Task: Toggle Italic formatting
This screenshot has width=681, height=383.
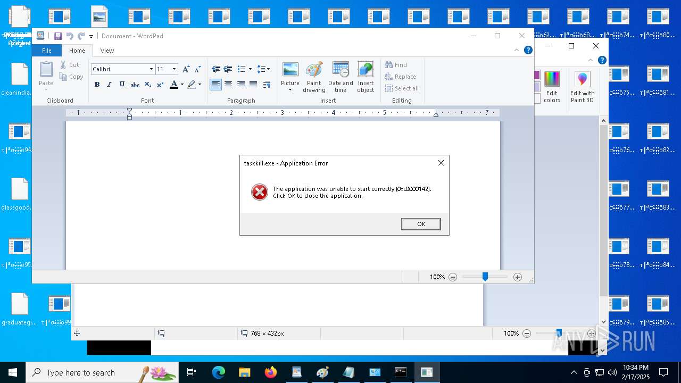Action: [109, 85]
